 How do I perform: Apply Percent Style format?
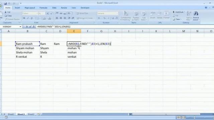point(104,18)
